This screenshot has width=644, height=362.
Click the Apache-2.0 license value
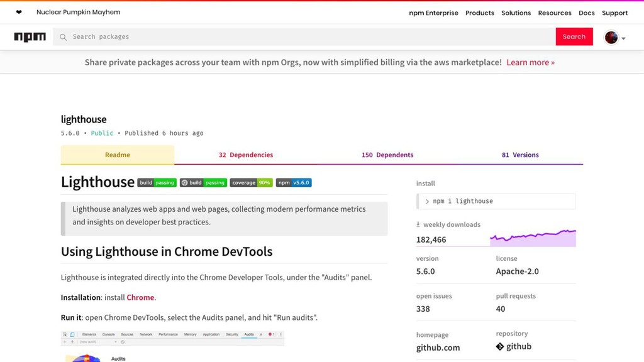[x=517, y=271]
